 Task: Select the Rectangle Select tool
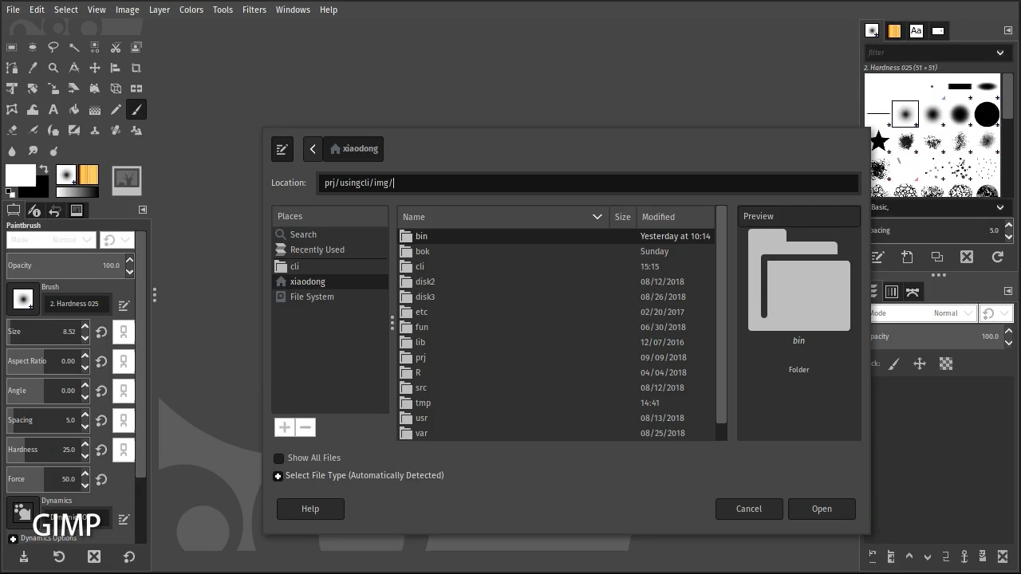coord(12,47)
